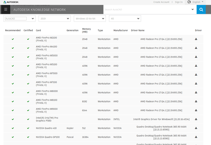Click the Search AutoCAD input field
The width and height of the screenshot is (211, 145).
[147, 9]
